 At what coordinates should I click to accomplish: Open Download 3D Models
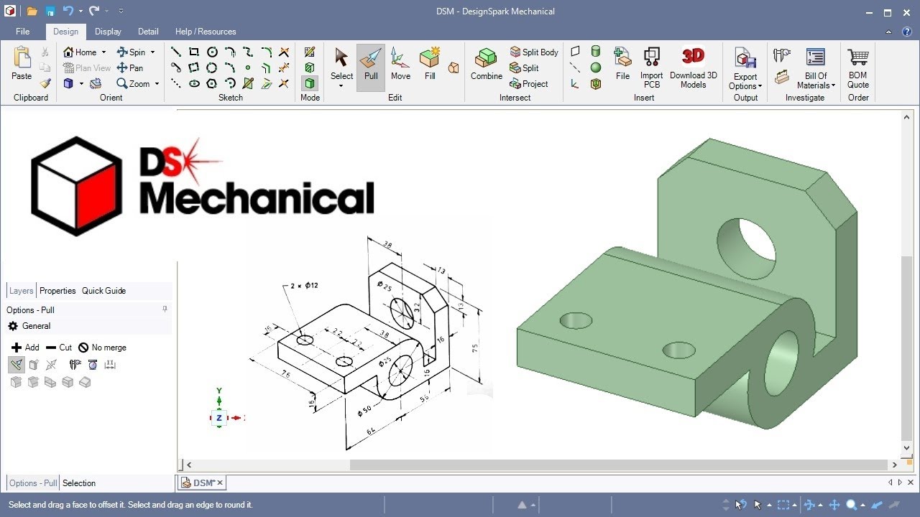693,67
